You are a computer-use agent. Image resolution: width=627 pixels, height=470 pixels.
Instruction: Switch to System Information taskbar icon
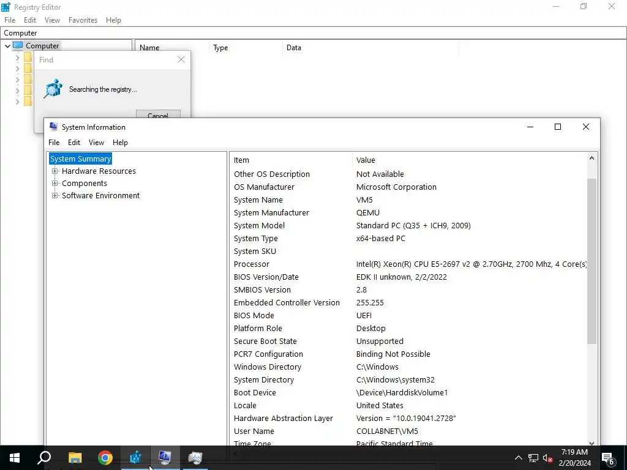[x=165, y=458]
